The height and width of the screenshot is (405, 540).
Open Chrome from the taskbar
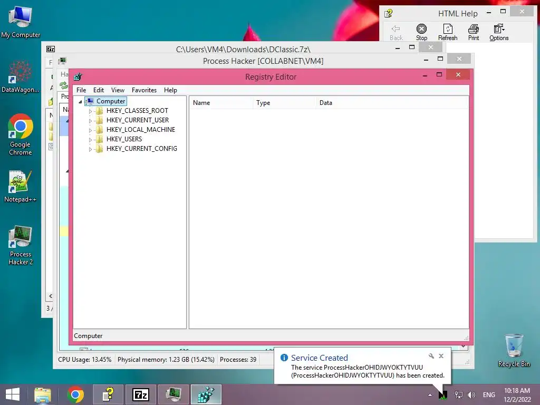[x=75, y=394]
